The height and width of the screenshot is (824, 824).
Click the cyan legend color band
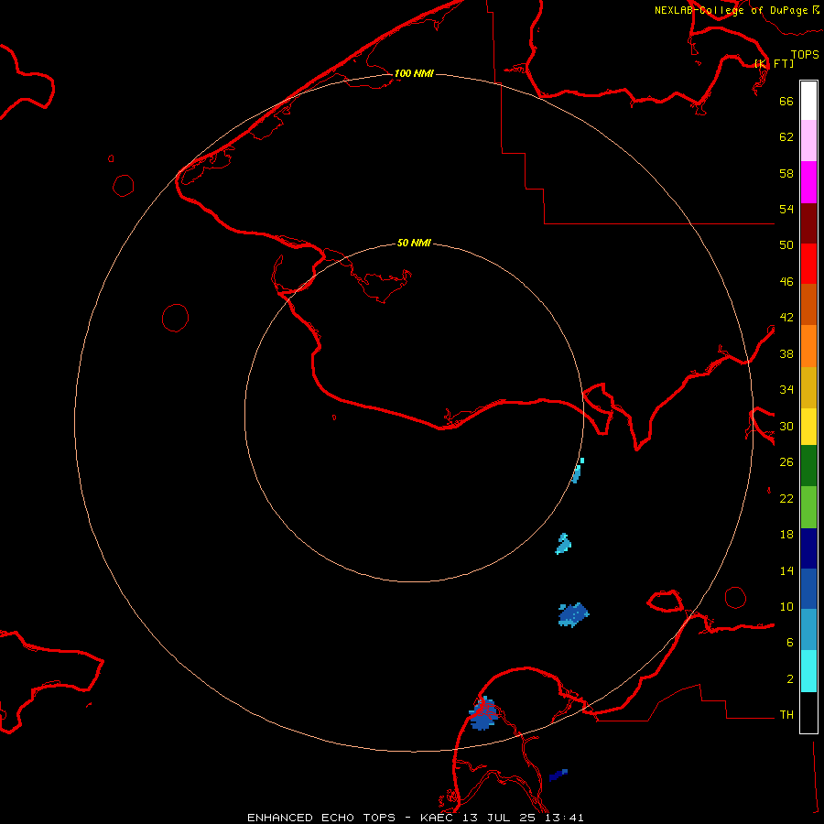click(808, 671)
